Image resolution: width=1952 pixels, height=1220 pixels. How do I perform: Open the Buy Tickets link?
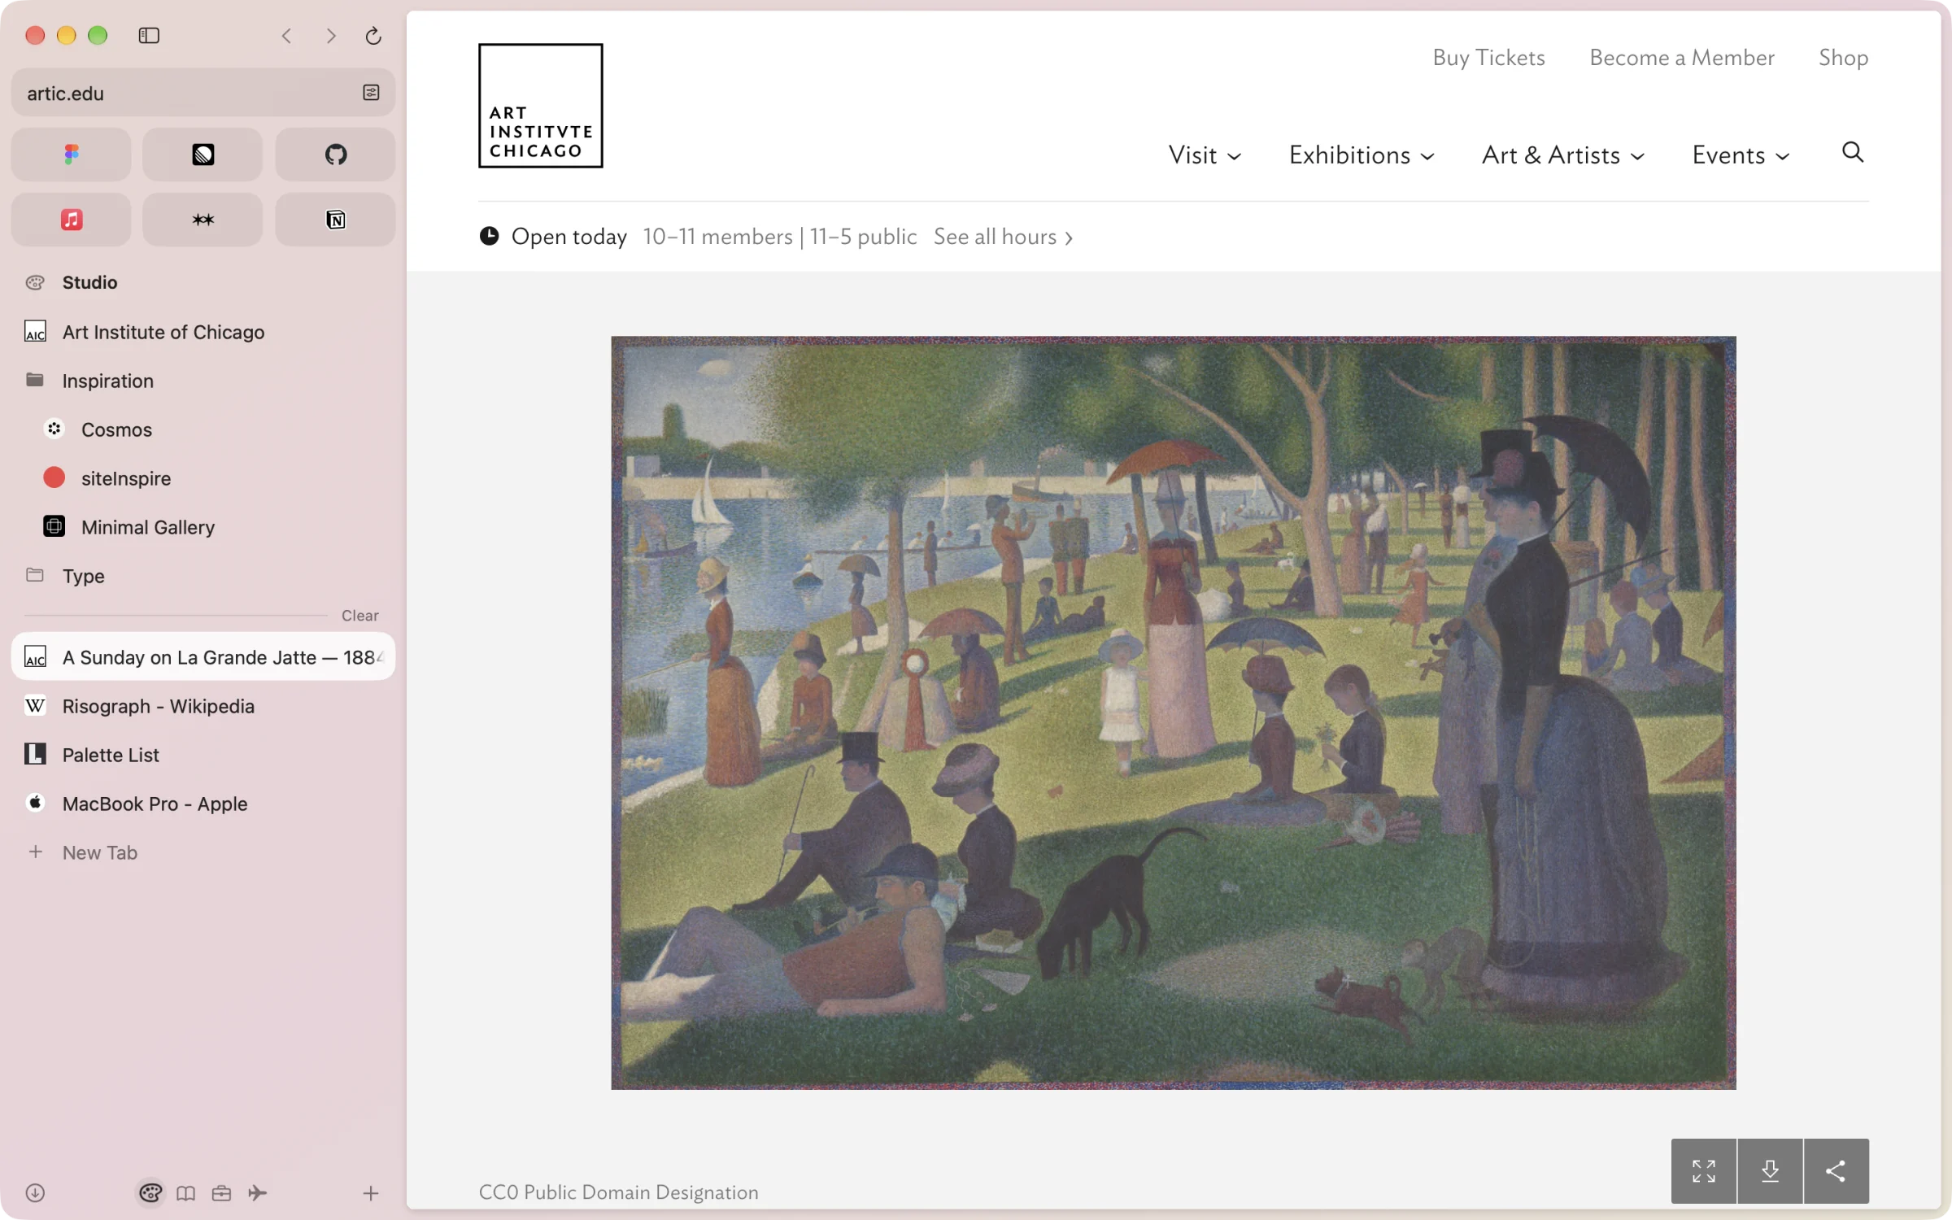pyautogui.click(x=1488, y=58)
